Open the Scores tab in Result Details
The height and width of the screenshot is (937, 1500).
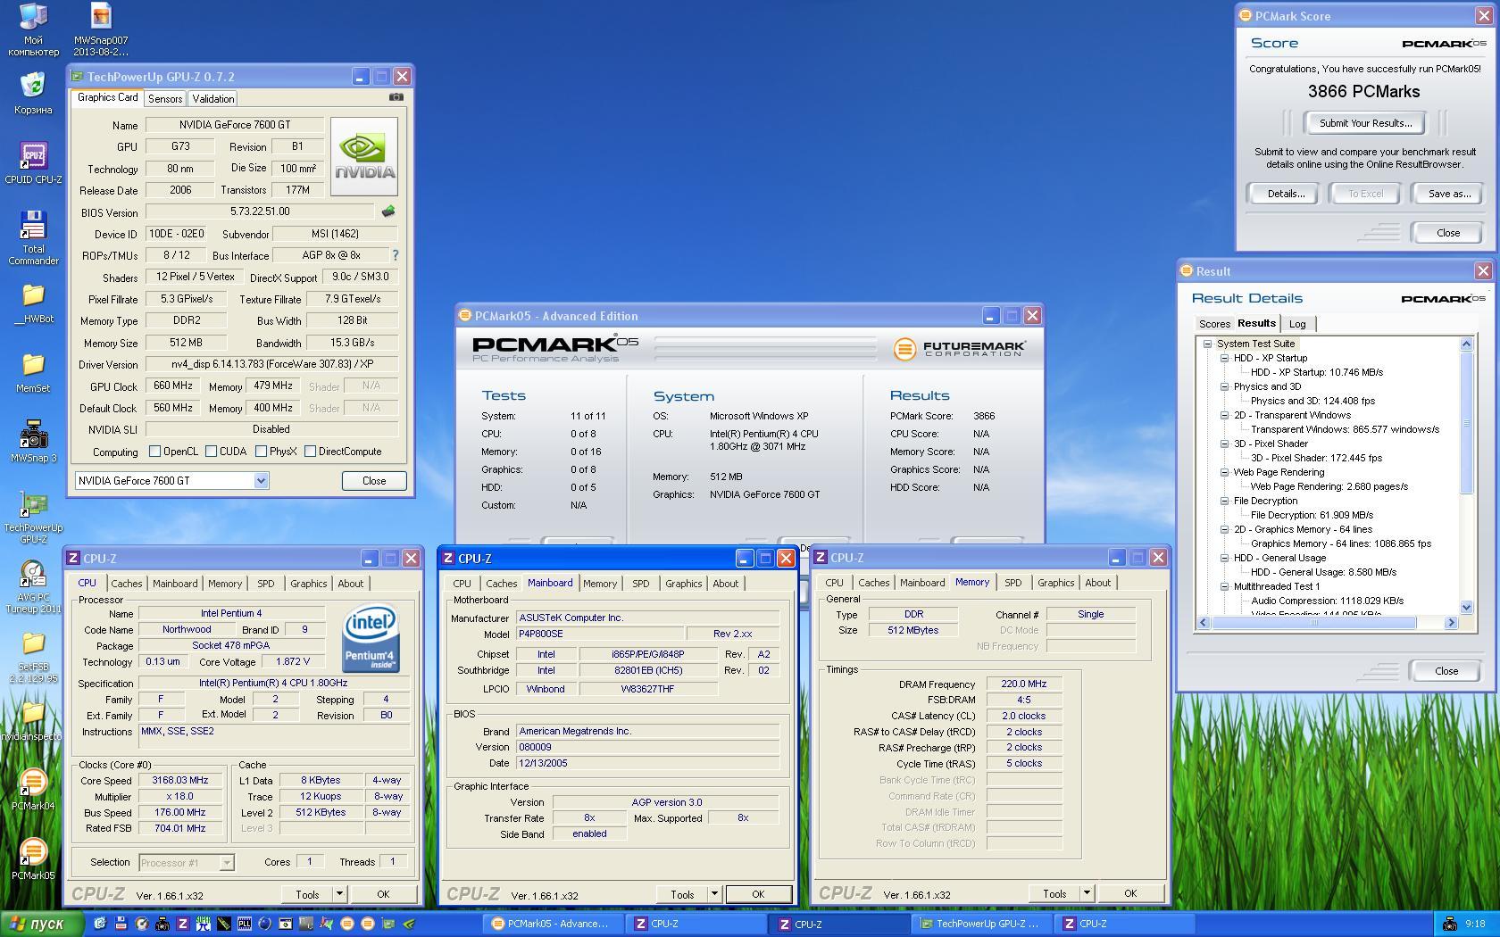(x=1214, y=324)
